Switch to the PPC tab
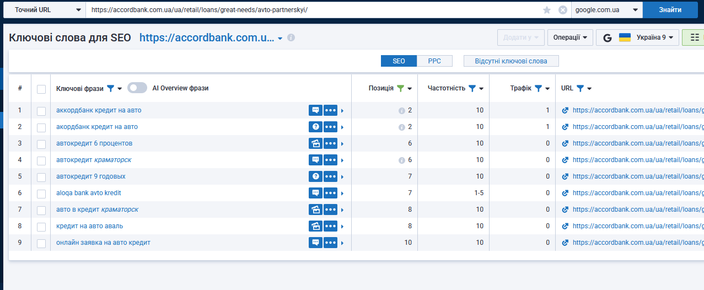This screenshot has width=704, height=290. [x=434, y=61]
